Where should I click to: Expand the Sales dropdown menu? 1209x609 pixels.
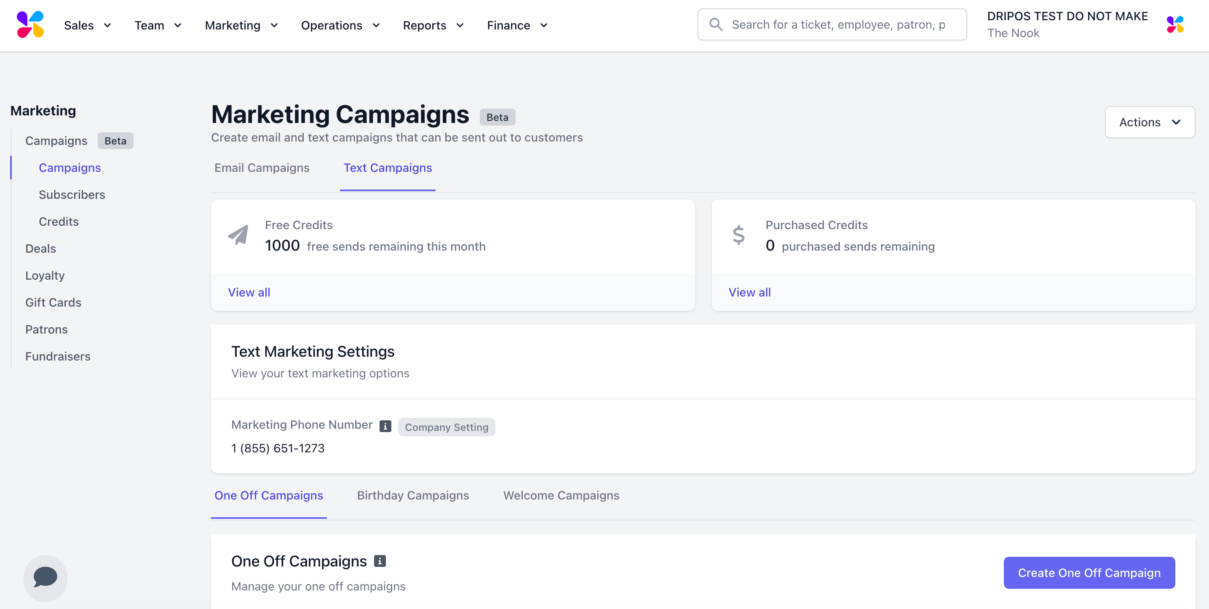[88, 25]
